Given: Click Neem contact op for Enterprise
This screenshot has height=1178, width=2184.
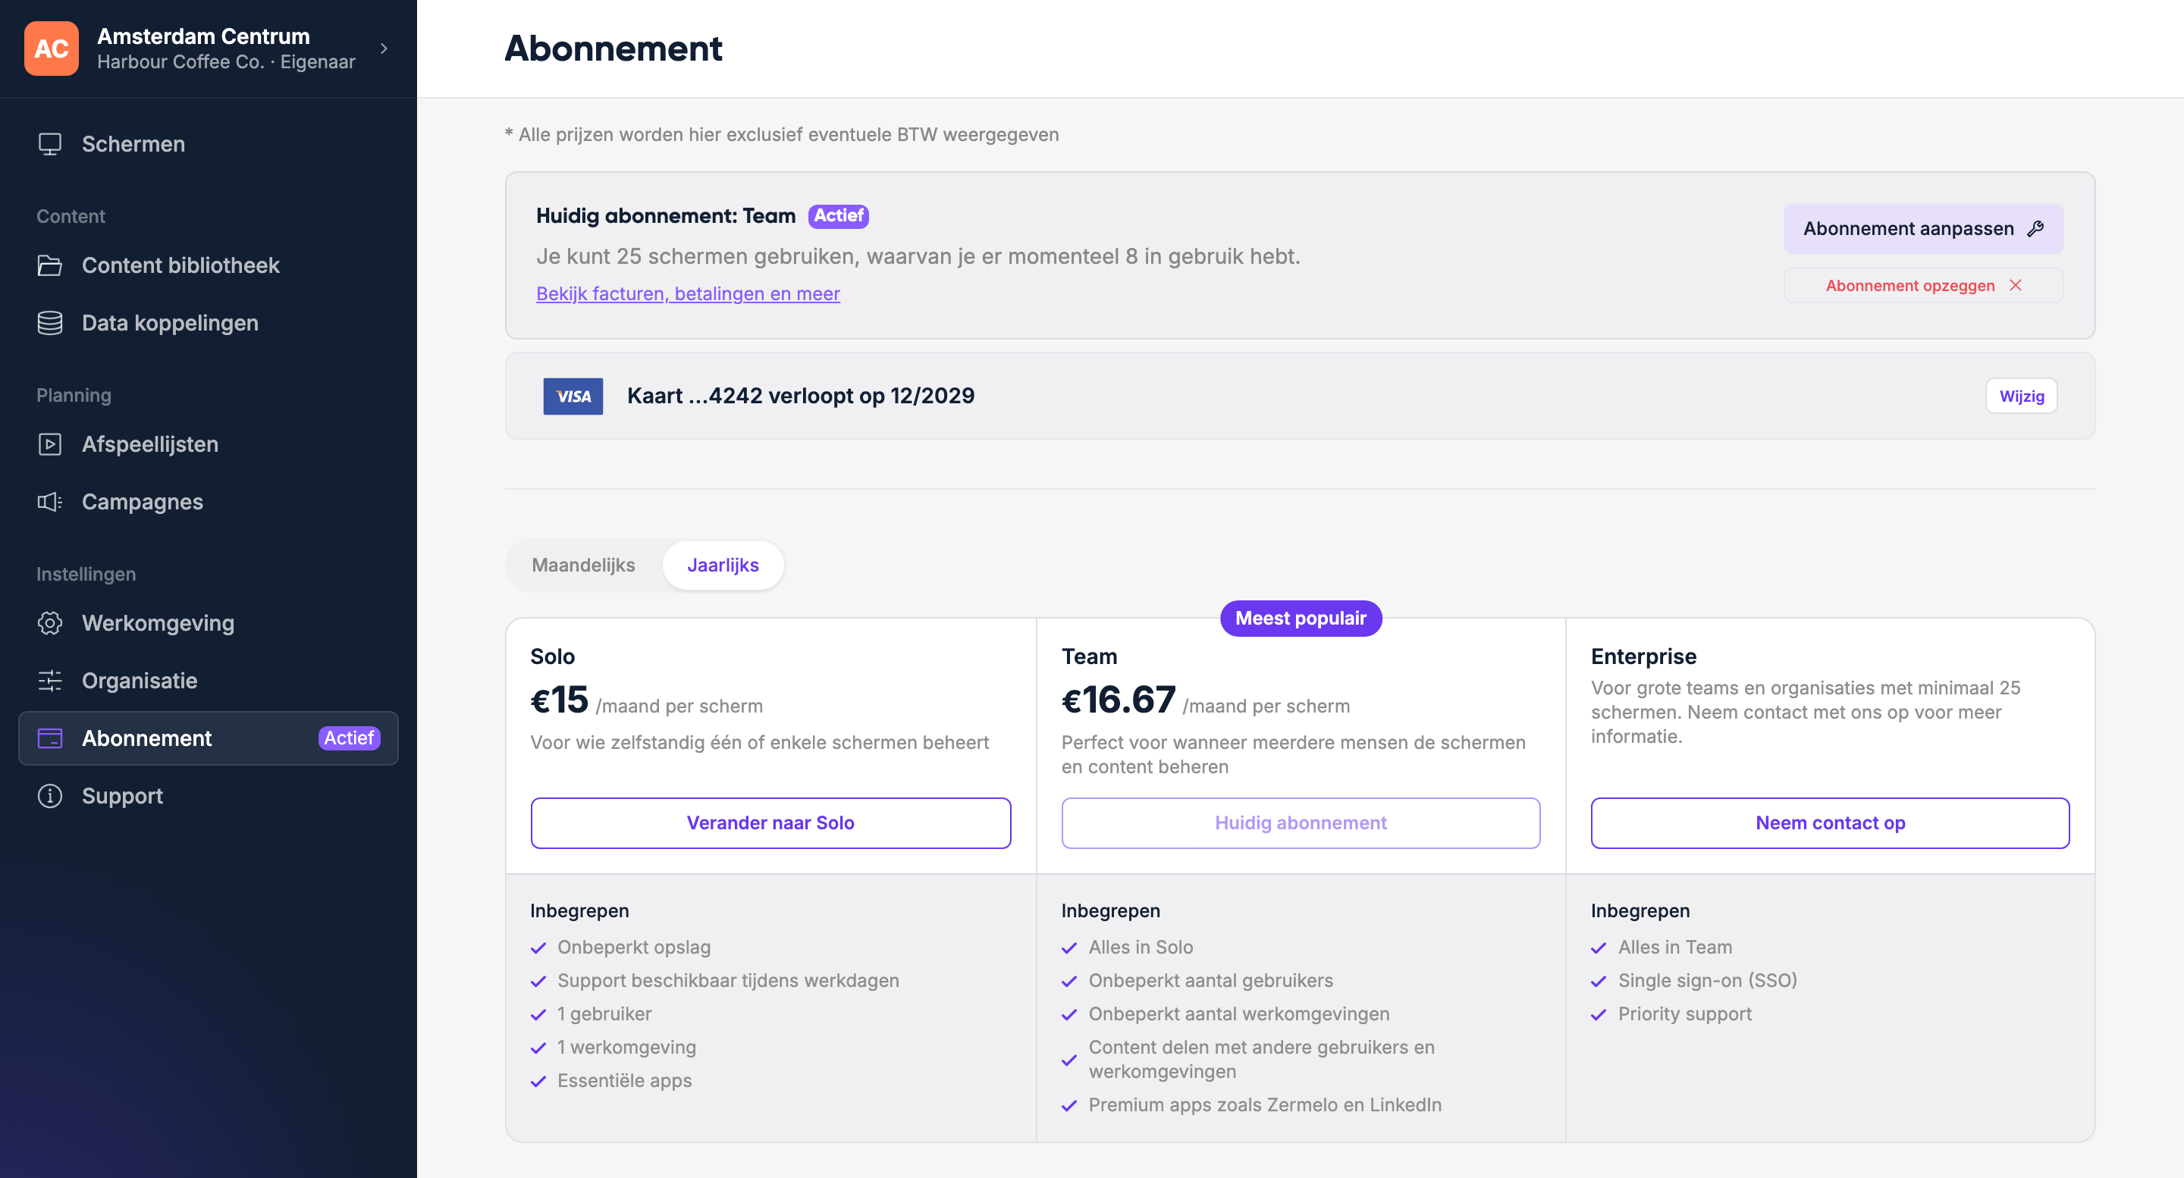Looking at the screenshot, I should pyautogui.click(x=1830, y=823).
